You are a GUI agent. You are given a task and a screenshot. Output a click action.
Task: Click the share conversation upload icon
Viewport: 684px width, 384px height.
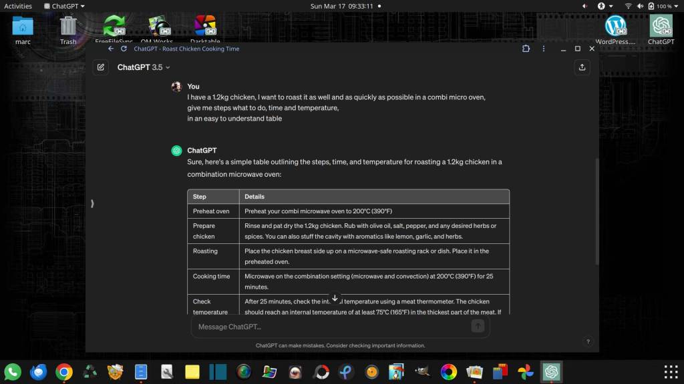[582, 67]
